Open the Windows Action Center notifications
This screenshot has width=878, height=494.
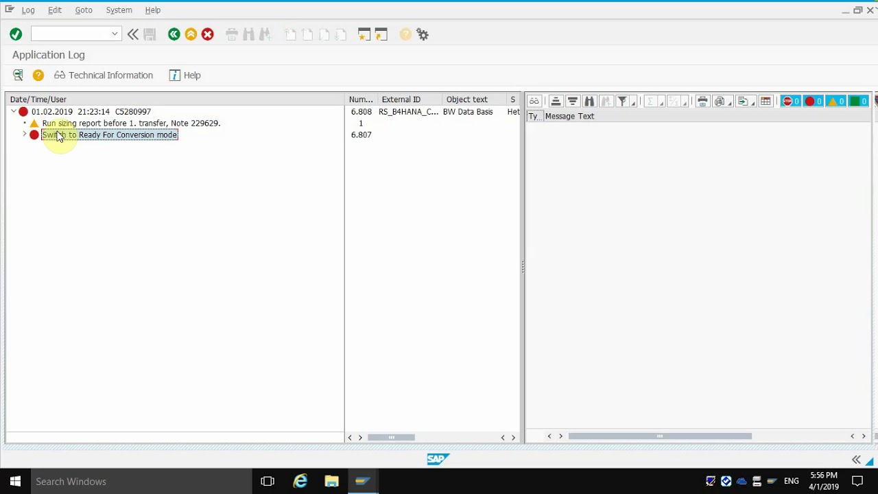point(857,481)
